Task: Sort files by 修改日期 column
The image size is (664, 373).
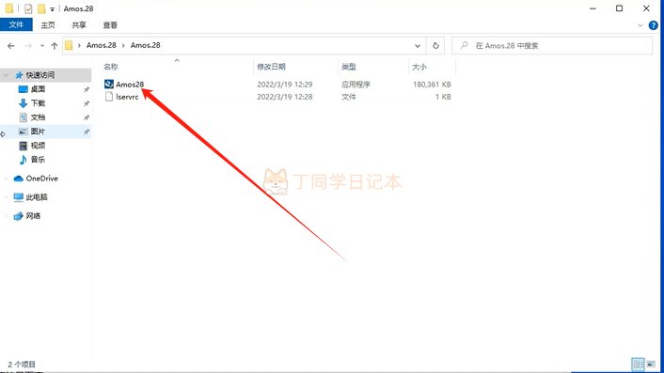Action: (x=271, y=67)
